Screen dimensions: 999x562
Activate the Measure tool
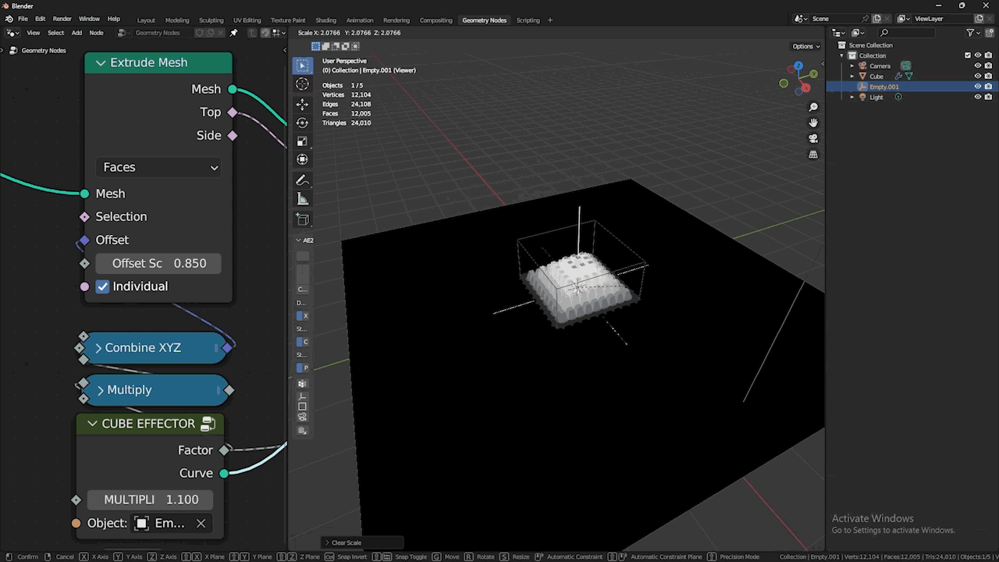(x=302, y=199)
